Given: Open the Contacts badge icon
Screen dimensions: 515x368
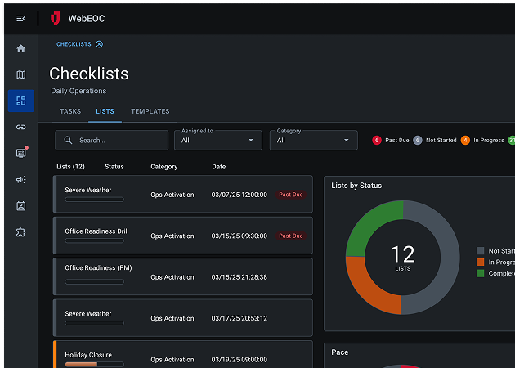Looking at the screenshot, I should click(x=20, y=205).
